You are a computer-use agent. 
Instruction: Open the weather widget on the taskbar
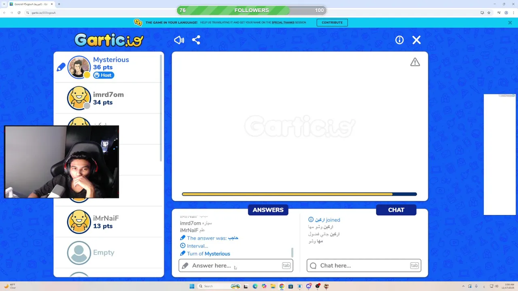pos(10,286)
